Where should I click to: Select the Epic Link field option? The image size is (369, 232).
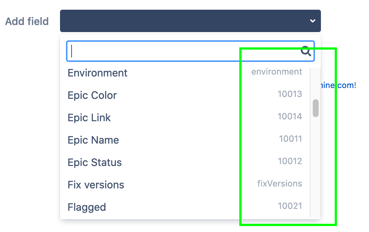[x=89, y=118]
